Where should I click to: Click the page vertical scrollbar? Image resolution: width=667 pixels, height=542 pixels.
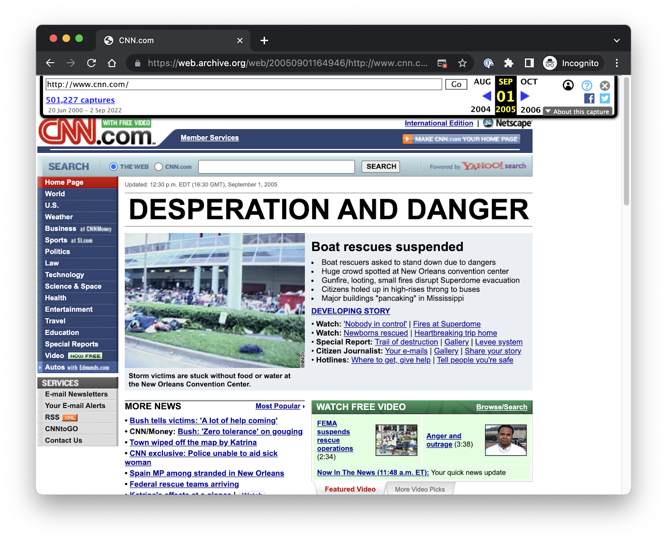click(626, 142)
